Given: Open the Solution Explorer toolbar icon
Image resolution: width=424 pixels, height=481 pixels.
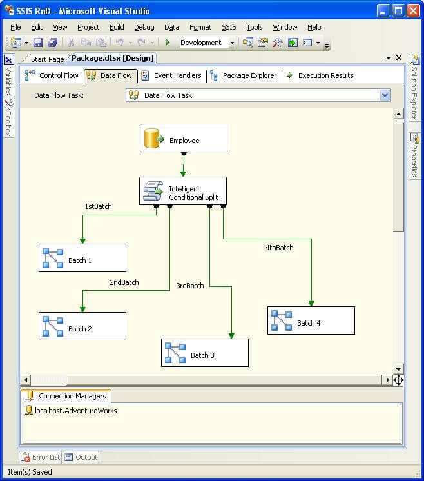Looking at the screenshot, I should 247,43.
